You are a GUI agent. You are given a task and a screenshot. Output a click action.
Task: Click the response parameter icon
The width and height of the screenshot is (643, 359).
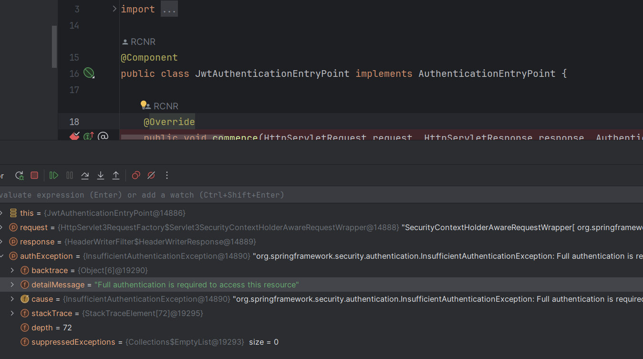point(13,242)
